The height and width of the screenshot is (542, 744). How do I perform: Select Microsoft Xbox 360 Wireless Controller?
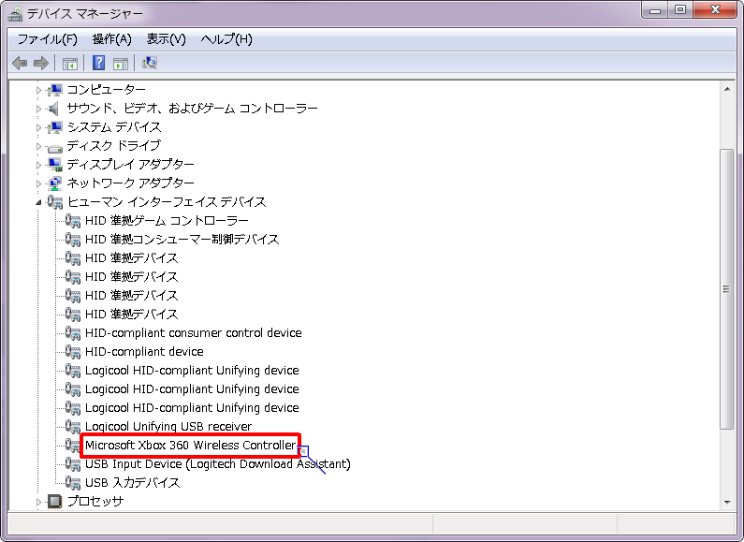click(x=191, y=446)
